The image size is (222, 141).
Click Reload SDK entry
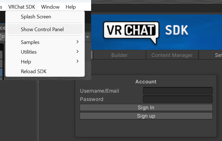[45, 71]
